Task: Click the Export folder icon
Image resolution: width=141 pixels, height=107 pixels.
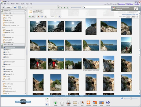Action: [x=75, y=102]
